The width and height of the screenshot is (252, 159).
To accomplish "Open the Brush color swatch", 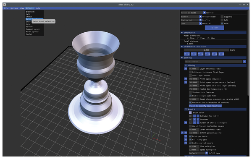I will coord(190,112).
